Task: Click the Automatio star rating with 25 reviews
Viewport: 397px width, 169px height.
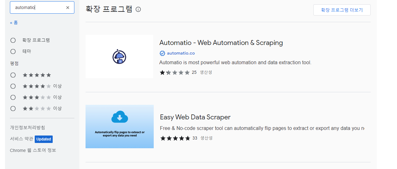Action: point(174,73)
